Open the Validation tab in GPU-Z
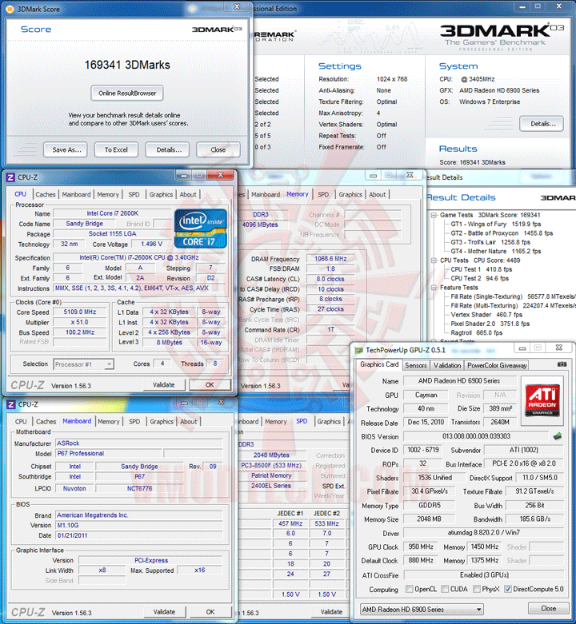 pyautogui.click(x=447, y=365)
